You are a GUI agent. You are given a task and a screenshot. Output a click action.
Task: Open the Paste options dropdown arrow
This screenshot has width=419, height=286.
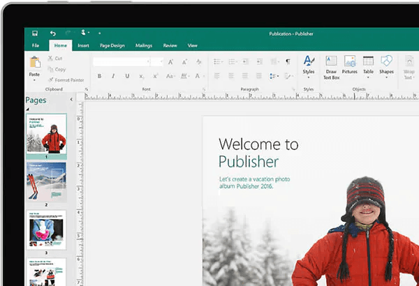[34, 80]
